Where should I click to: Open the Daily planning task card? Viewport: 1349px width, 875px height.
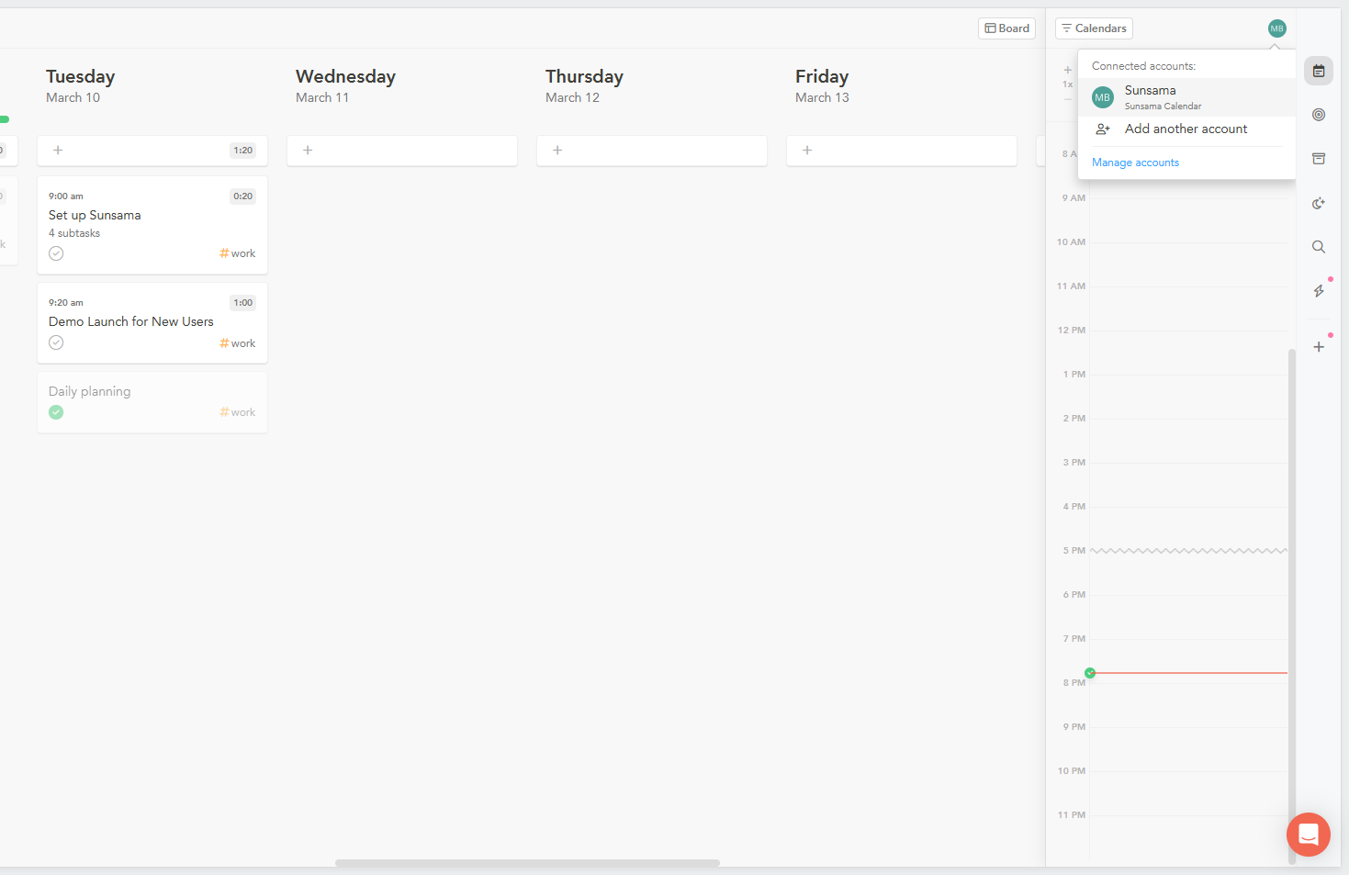(x=152, y=402)
